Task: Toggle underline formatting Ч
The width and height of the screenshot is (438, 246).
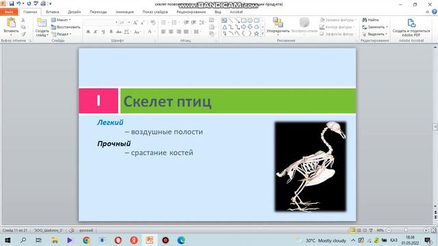Action: point(103,32)
